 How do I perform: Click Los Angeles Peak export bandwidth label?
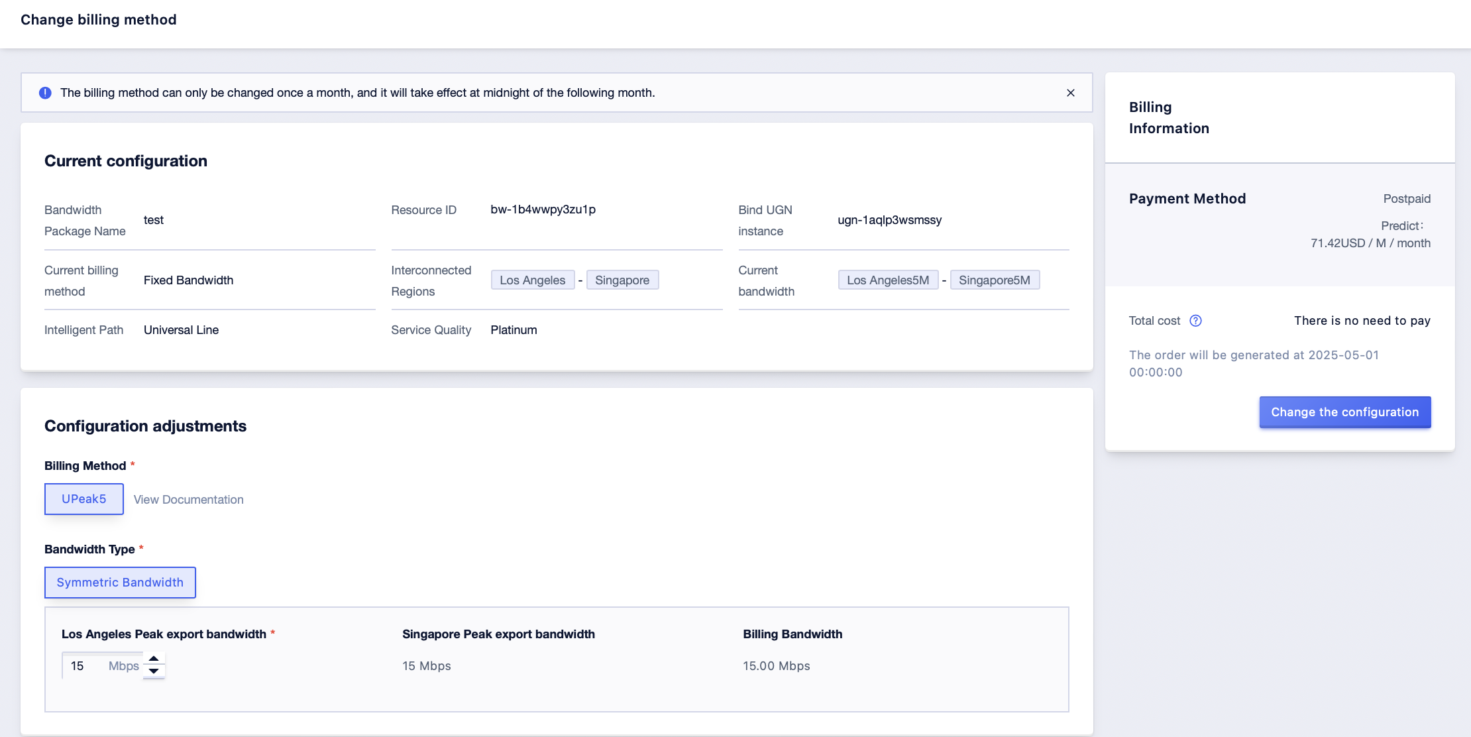[x=164, y=634]
